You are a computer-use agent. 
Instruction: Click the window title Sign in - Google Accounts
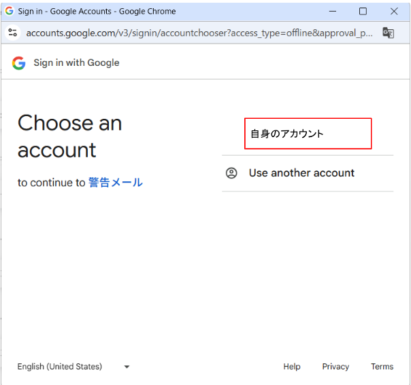click(97, 12)
